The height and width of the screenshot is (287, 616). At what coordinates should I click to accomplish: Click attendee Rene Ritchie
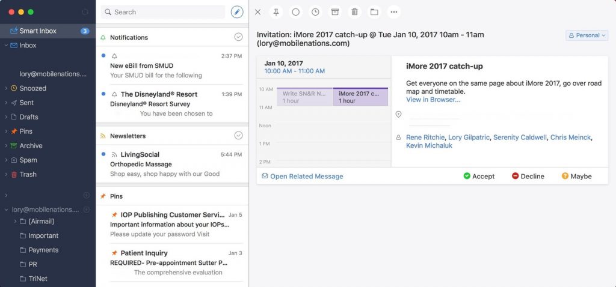(x=425, y=137)
